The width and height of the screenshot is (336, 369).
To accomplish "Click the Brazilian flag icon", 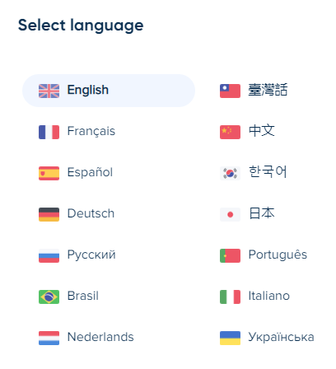I will 49,297.
